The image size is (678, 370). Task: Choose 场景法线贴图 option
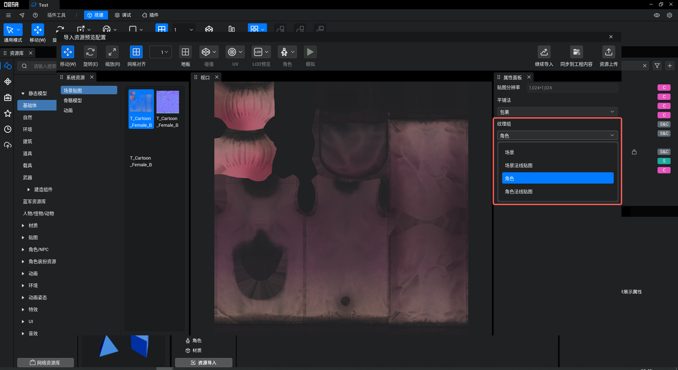click(x=558, y=166)
